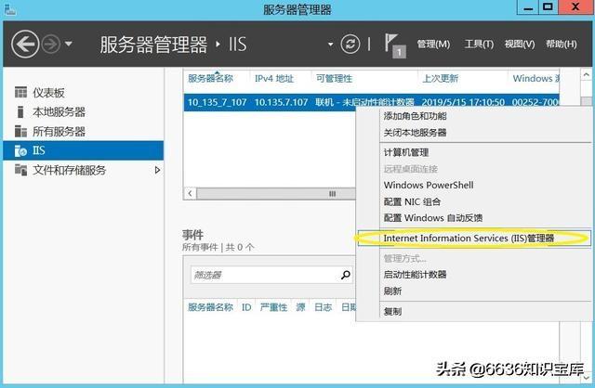Viewport: 595px width, 388px height.
Task: Click the Server Manager title bar icon
Action: (x=10, y=9)
